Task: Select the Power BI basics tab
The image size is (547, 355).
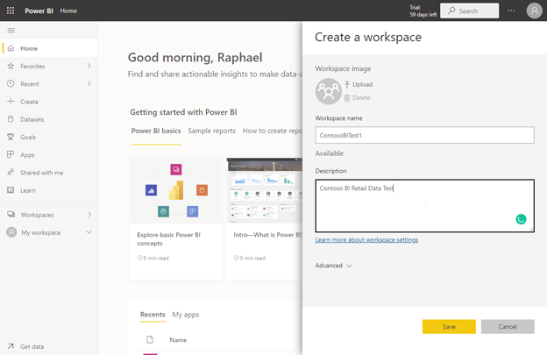Action: pyautogui.click(x=156, y=131)
